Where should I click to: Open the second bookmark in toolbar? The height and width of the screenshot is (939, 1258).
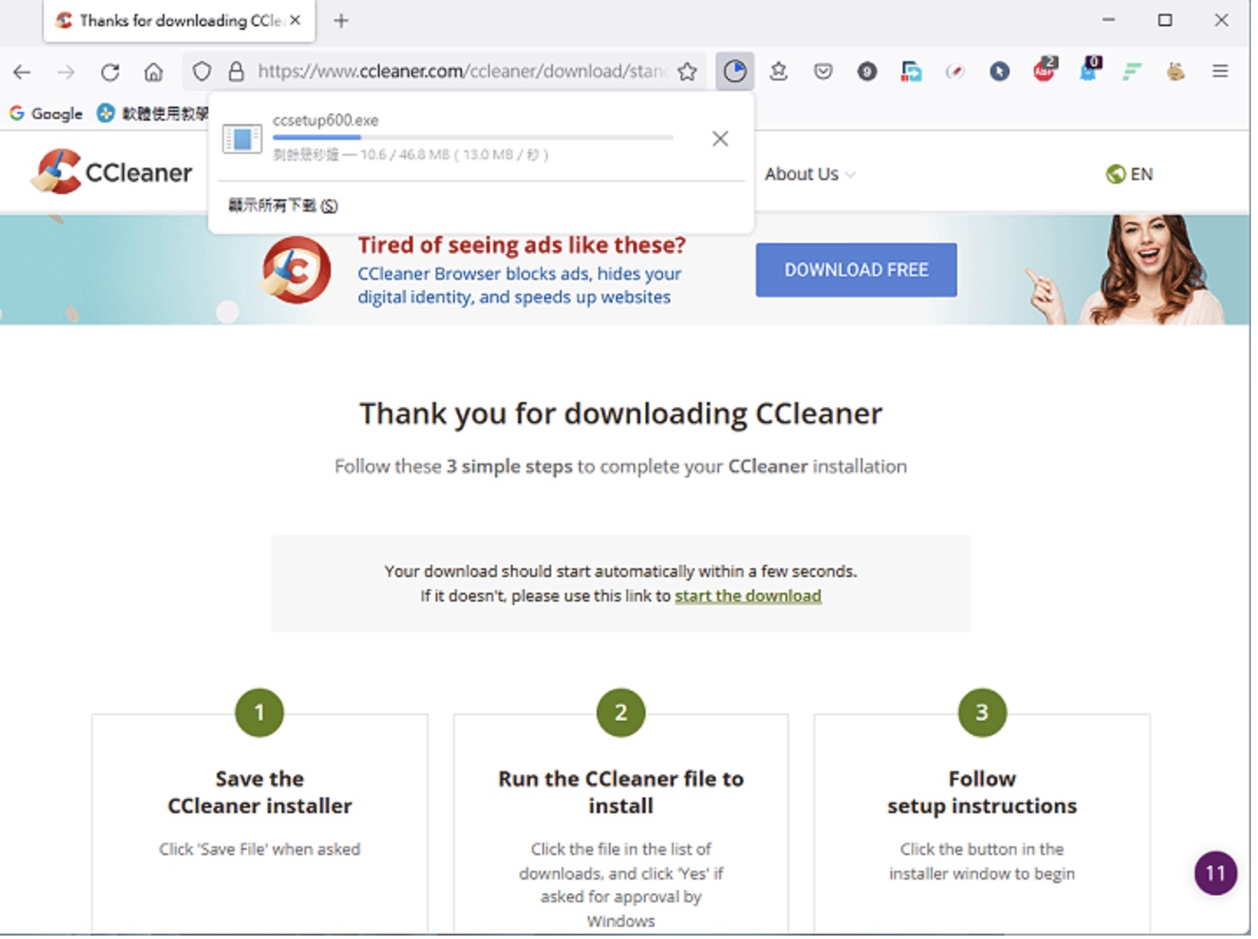153,113
